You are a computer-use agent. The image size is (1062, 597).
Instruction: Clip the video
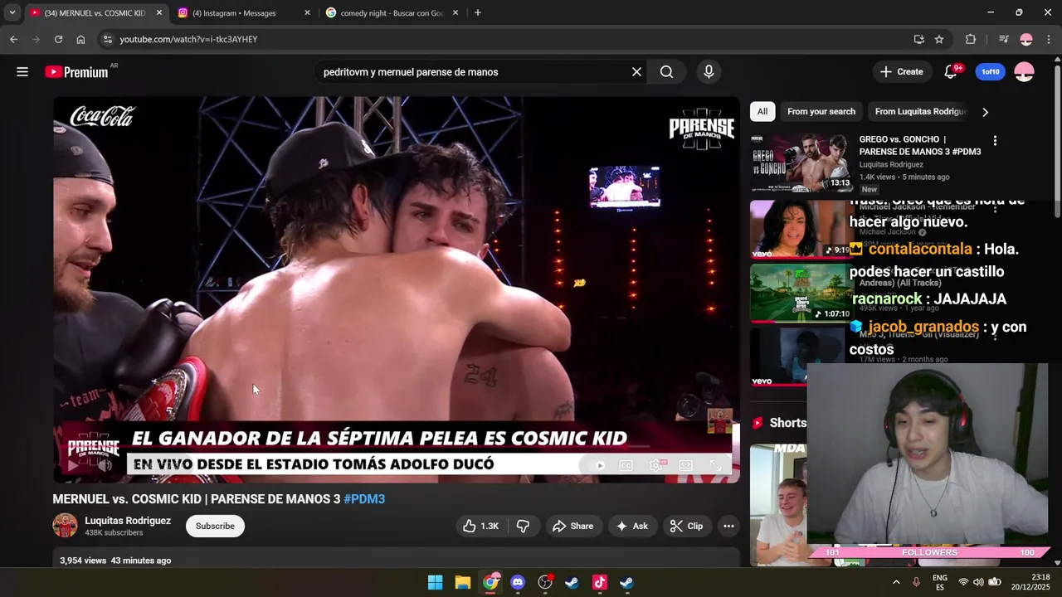click(x=687, y=526)
